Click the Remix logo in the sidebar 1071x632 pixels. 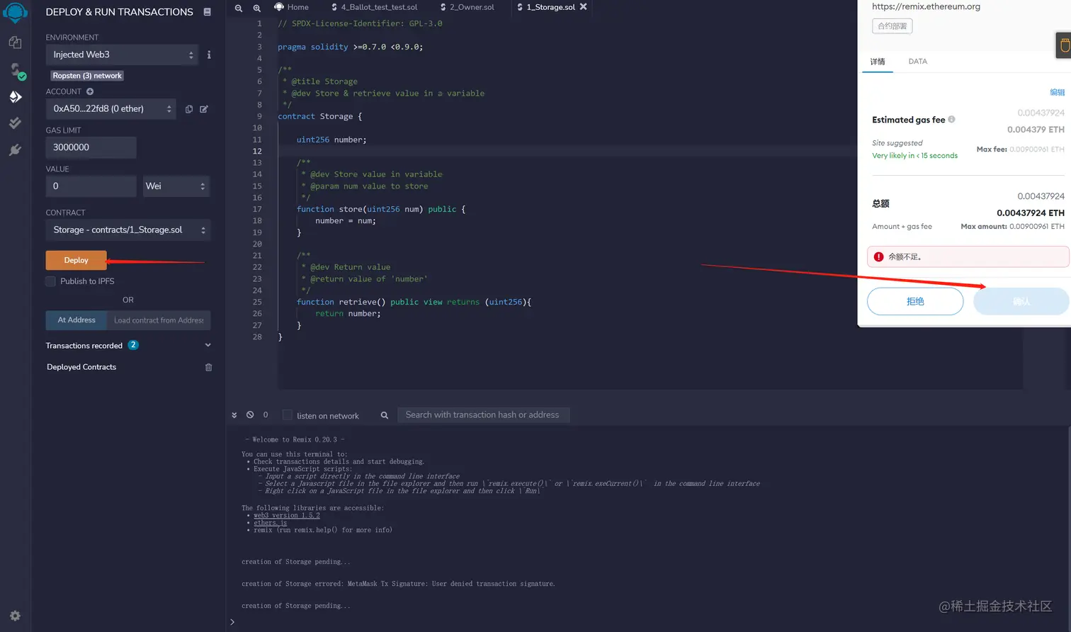(x=15, y=12)
